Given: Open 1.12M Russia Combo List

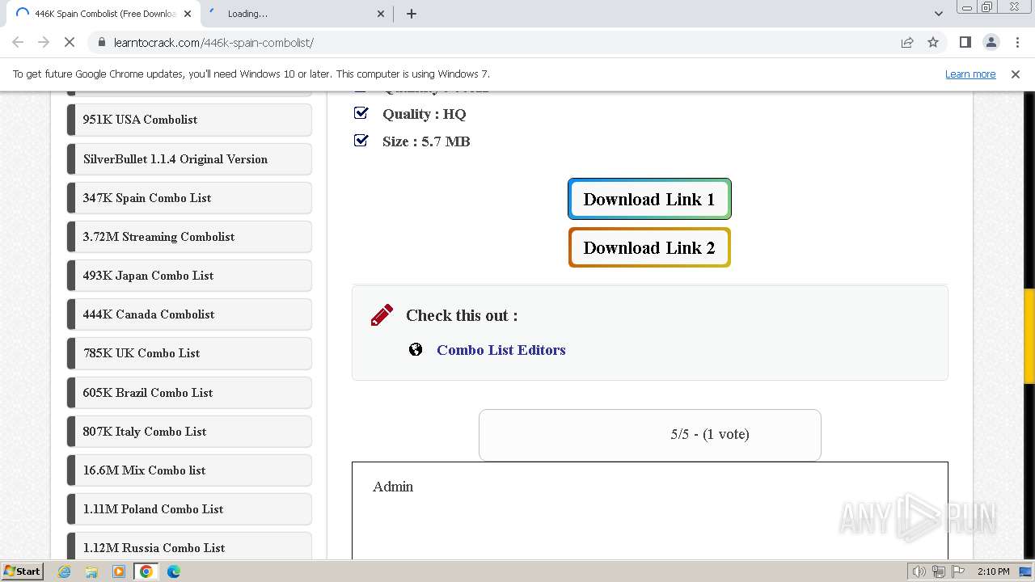Looking at the screenshot, I should click(189, 546).
